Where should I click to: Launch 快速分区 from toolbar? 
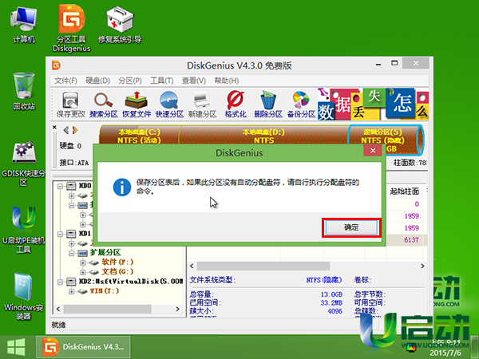(x=169, y=105)
